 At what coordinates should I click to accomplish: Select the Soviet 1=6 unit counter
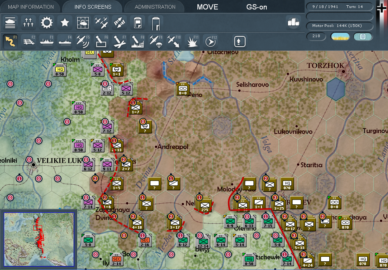pos(107,202)
